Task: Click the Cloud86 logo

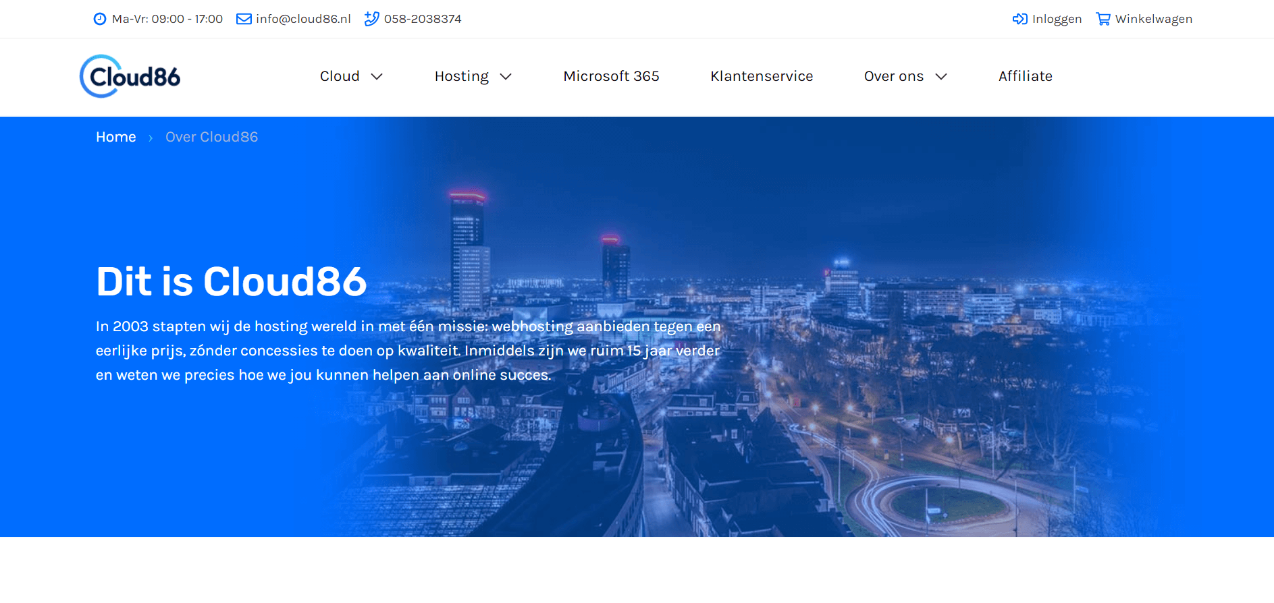Action: 130,76
